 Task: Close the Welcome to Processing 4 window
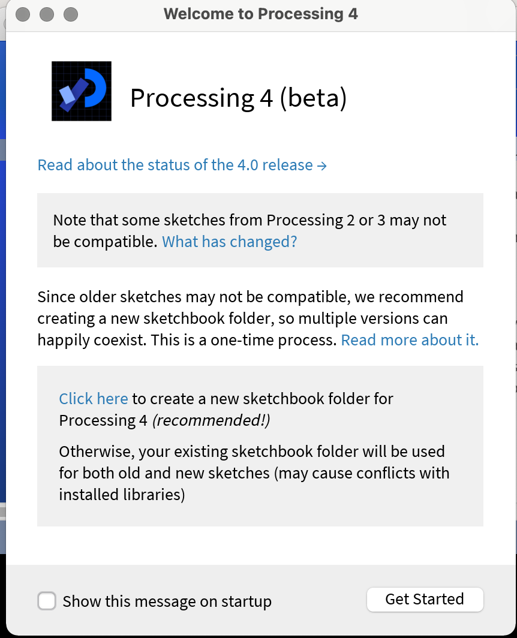tap(22, 14)
